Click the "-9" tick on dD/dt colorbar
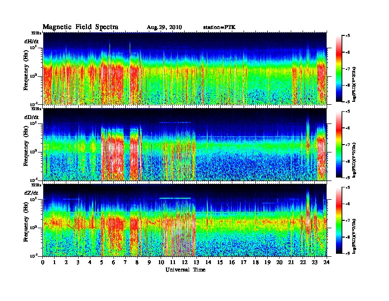The height and width of the screenshot is (301, 389). 348,178
